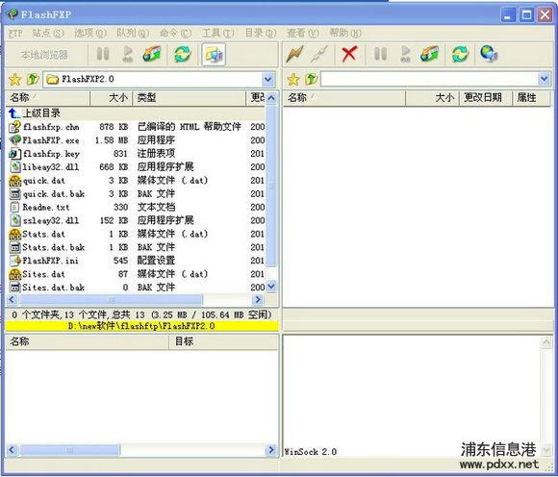Viewport: 558px width, 477px height.
Task: Click the local status summary text
Action: pos(141,314)
